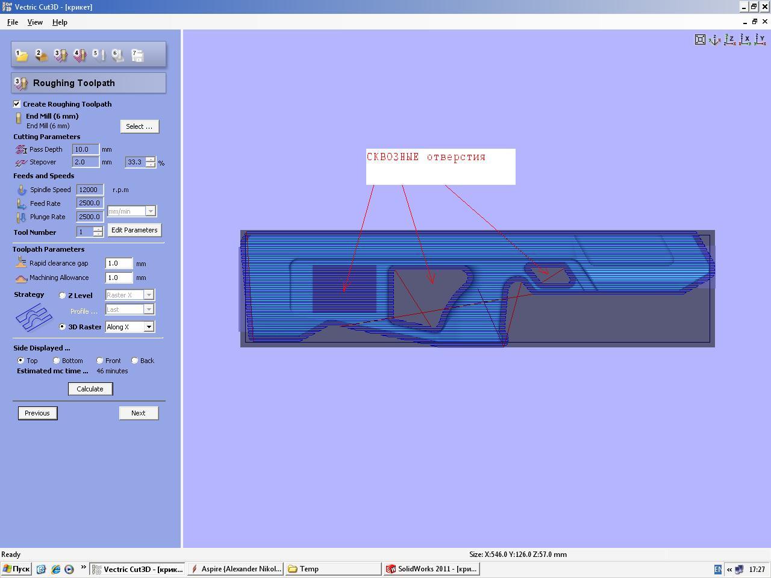Open the Windows Start (Пуск) menu
The image size is (771, 578).
pyautogui.click(x=16, y=569)
